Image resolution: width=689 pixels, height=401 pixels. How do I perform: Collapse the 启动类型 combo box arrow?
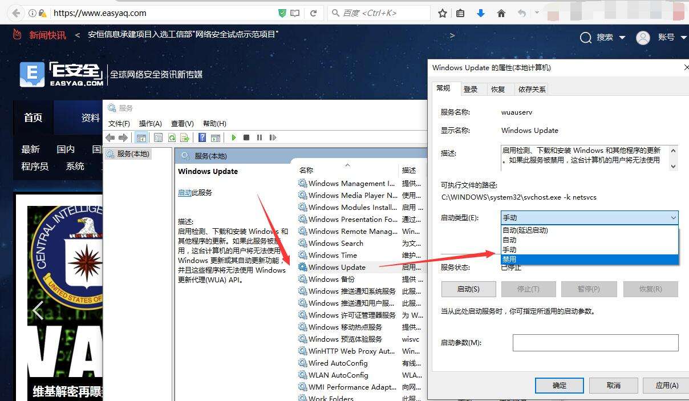673,218
